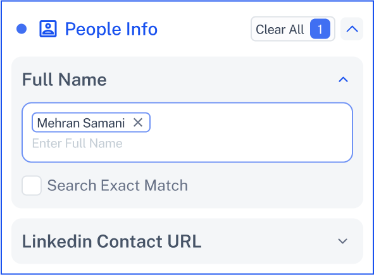Click the Clear All text label
Image resolution: width=374 pixels, height=275 pixels.
click(x=280, y=30)
